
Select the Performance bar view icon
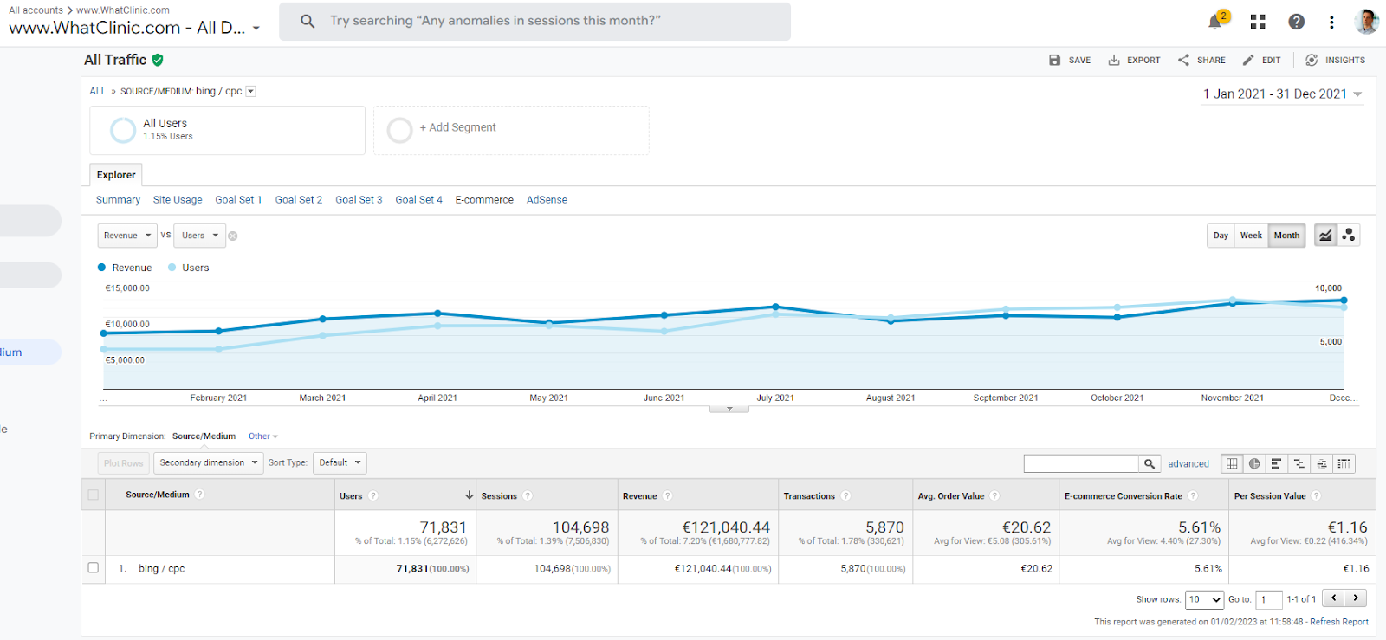point(1276,463)
